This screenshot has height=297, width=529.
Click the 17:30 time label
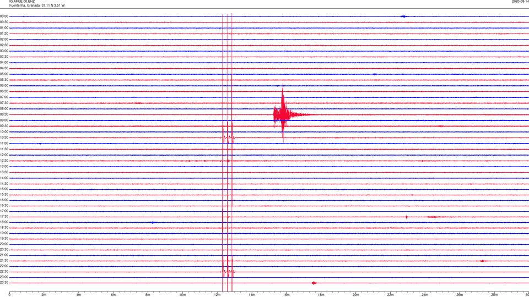point(4,217)
